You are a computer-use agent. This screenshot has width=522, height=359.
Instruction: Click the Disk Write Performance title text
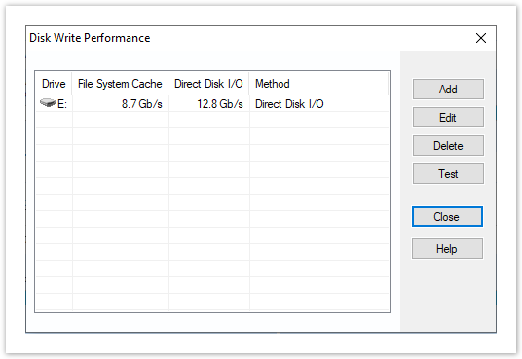pos(90,38)
